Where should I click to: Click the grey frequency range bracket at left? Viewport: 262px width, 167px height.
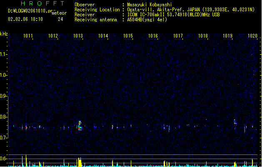tap(8, 117)
